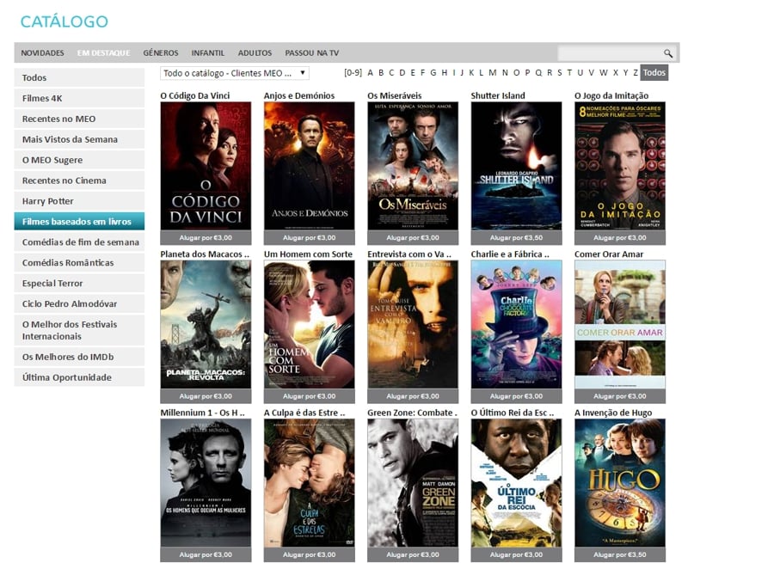Open Recentes no Cinema category

pos(79,181)
